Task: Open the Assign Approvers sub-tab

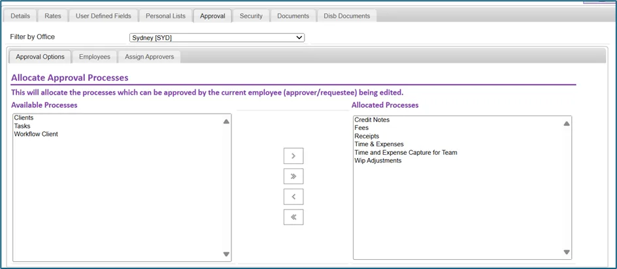Action: click(x=149, y=57)
